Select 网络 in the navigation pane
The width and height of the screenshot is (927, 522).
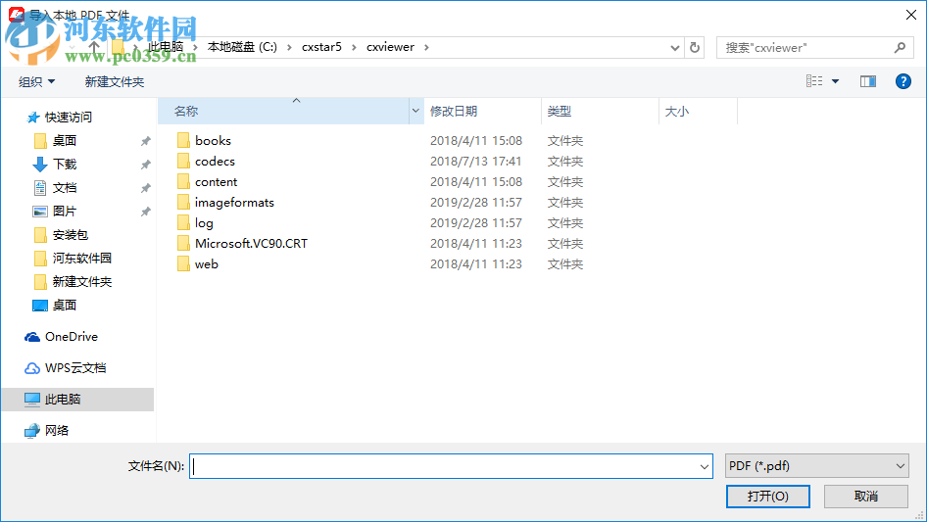pyautogui.click(x=56, y=430)
